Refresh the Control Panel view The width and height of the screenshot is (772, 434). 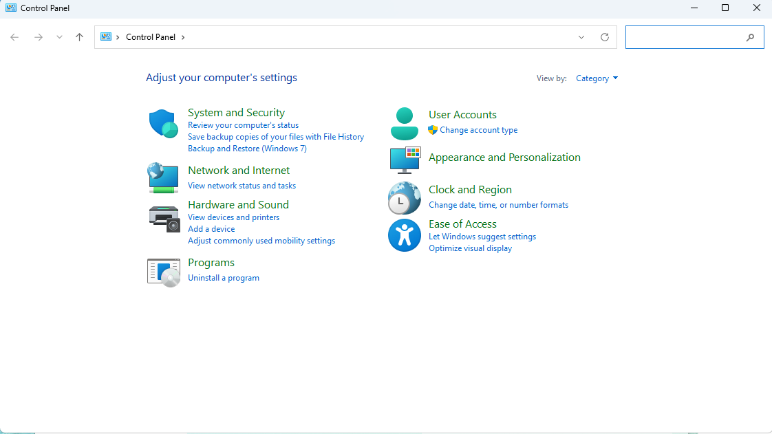coord(605,36)
